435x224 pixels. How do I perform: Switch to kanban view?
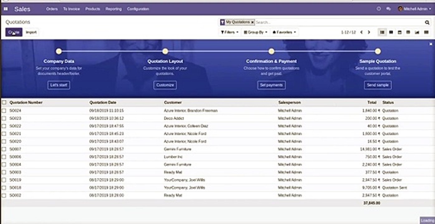pos(391,32)
